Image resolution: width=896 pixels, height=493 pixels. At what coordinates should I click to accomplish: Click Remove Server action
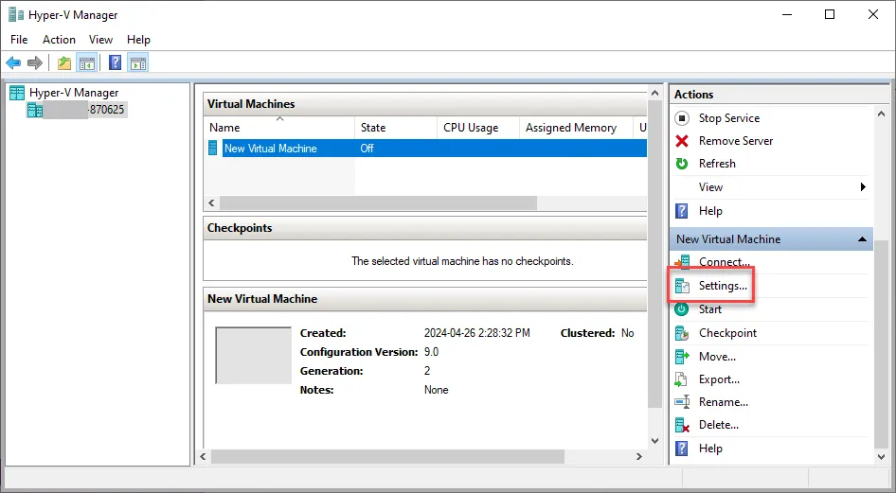735,141
